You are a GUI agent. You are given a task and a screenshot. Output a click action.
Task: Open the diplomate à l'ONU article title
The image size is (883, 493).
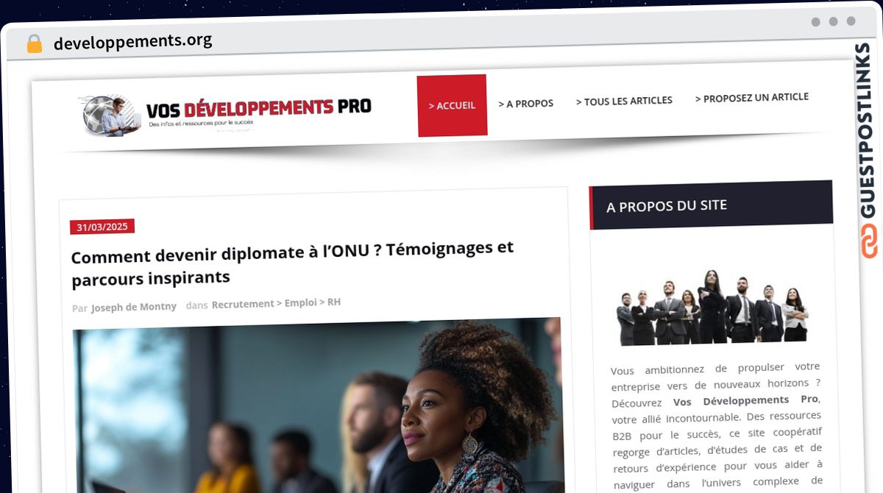[292, 263]
